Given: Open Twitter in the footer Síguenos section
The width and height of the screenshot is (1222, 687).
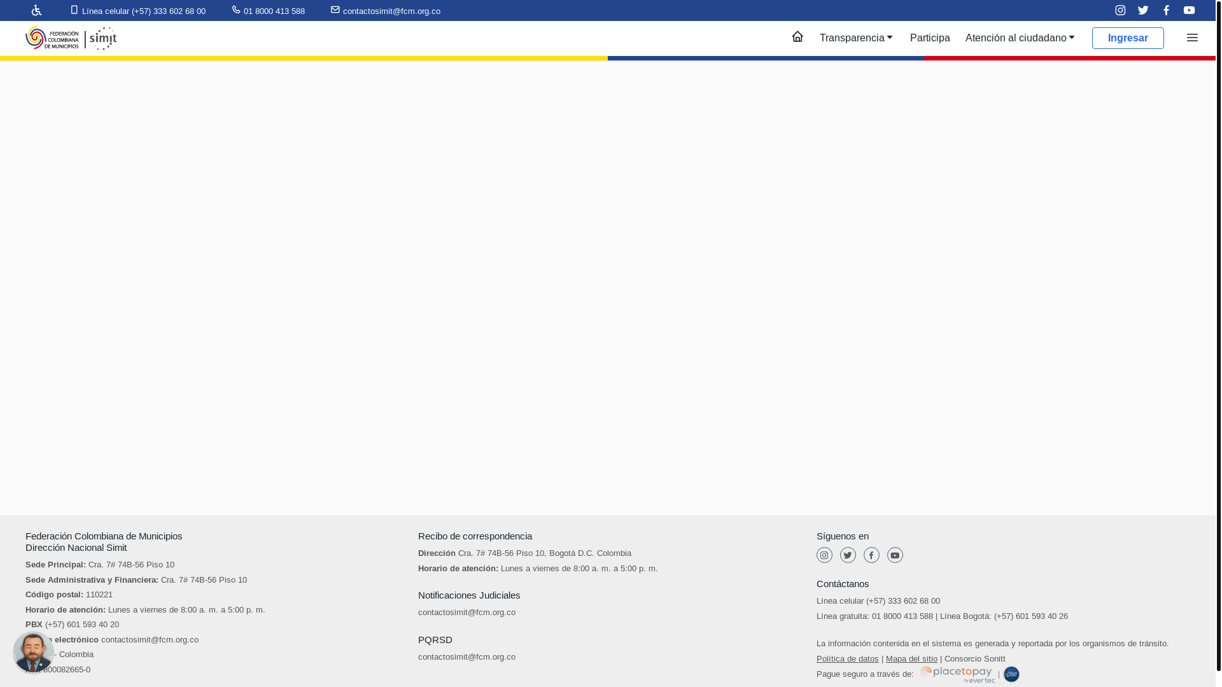Looking at the screenshot, I should point(848,555).
